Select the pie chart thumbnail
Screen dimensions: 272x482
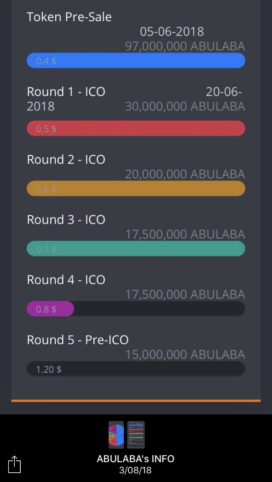click(116, 435)
